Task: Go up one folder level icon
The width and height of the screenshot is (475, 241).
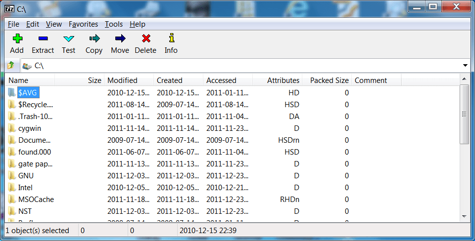Action: coord(11,65)
